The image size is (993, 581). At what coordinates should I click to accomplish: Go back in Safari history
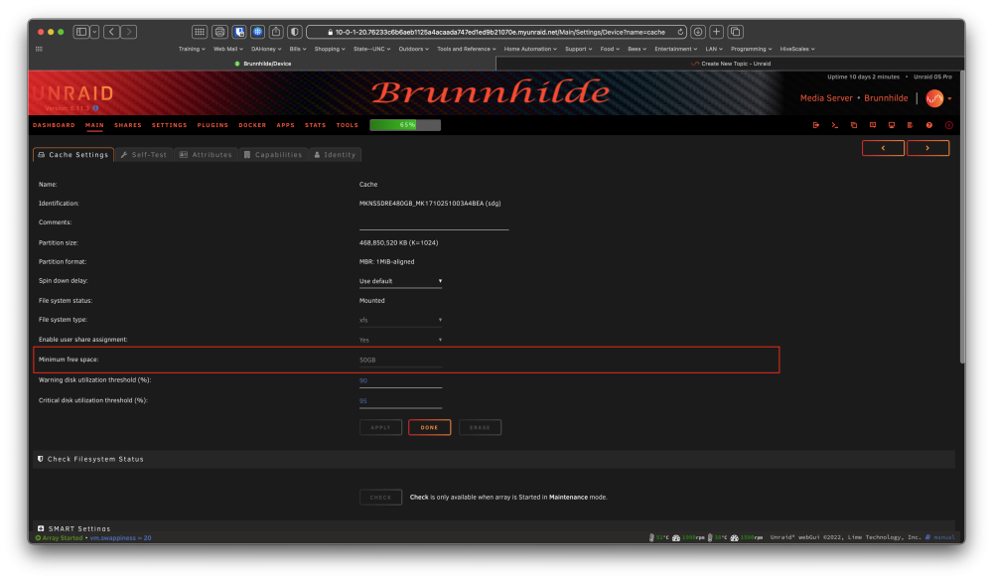pyautogui.click(x=112, y=32)
